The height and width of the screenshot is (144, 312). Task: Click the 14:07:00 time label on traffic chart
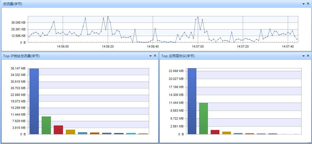click(198, 46)
